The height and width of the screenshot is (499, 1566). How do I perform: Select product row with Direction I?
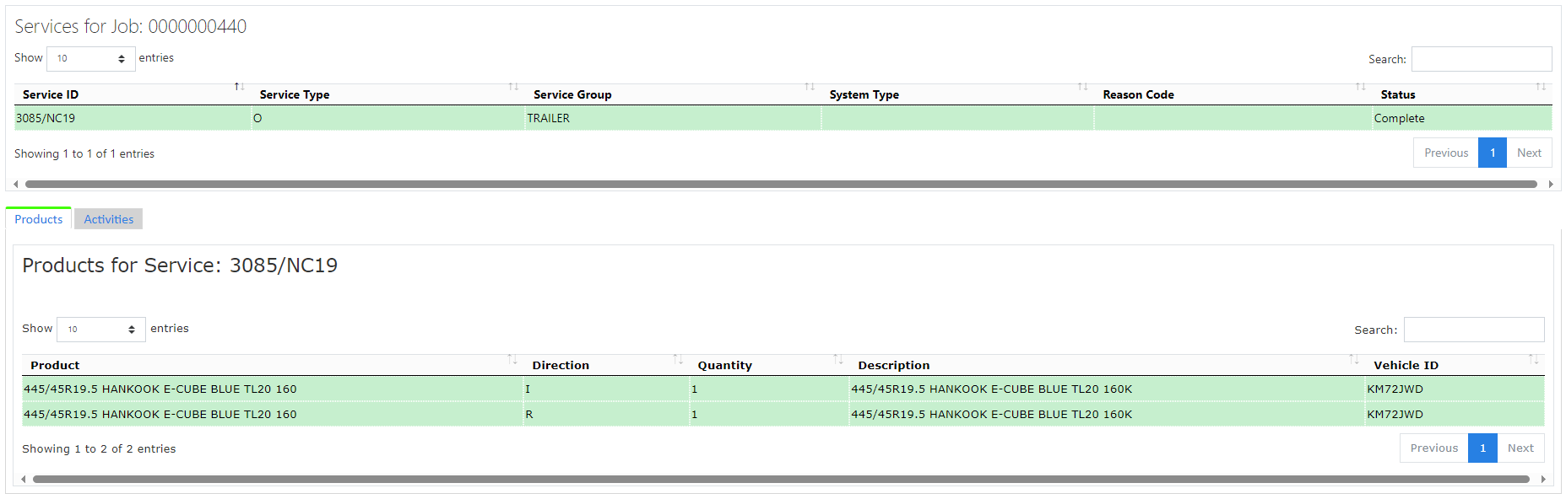tap(783, 389)
